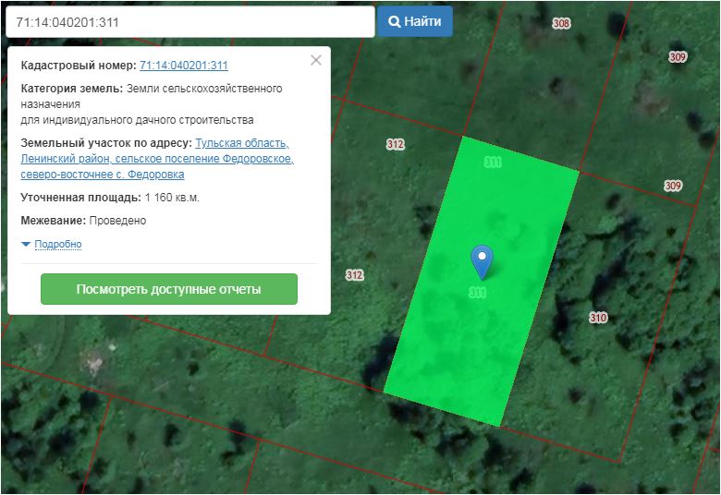Open the Тульская область address link
The height and width of the screenshot is (495, 721).
pos(241,143)
